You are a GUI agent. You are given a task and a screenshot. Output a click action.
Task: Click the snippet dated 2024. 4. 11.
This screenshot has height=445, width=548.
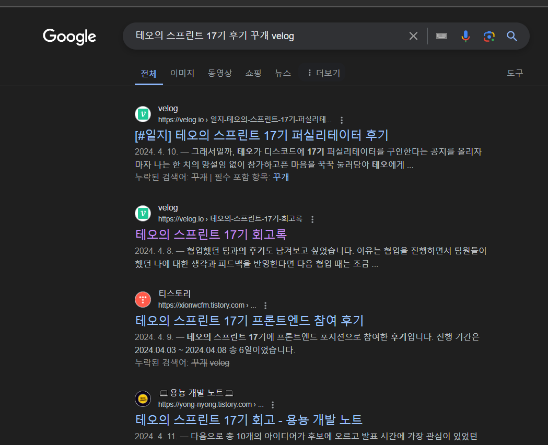(306, 436)
